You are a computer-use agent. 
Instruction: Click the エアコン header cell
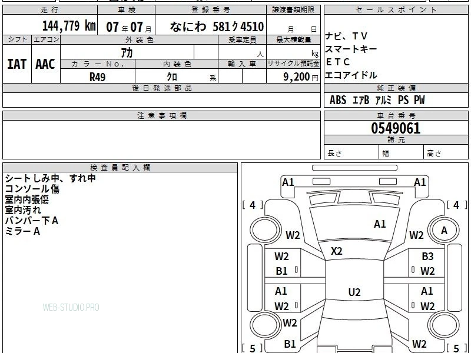coord(47,39)
